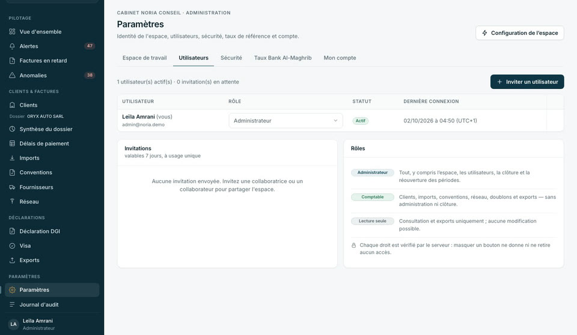Go to the Taux Bank Al-Maghrib tab
The height and width of the screenshot is (335, 577).
pos(282,58)
